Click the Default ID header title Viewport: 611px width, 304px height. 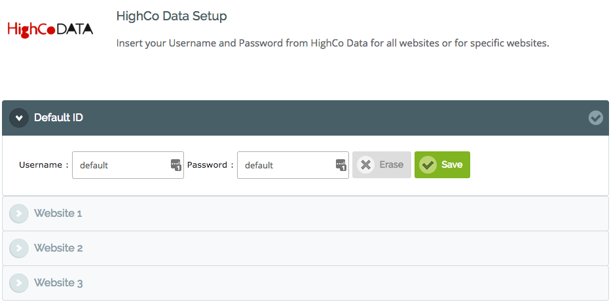(x=58, y=118)
